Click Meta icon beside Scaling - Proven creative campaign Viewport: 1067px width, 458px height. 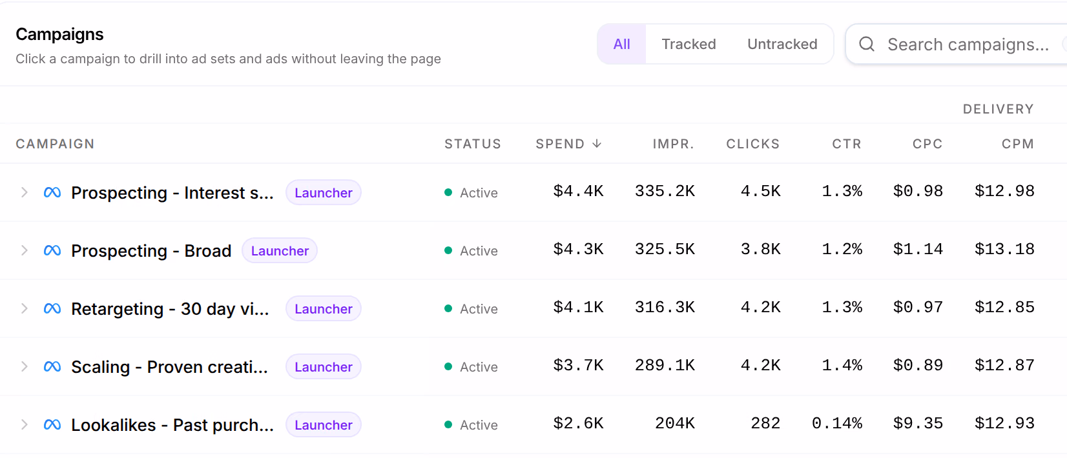[x=52, y=366]
